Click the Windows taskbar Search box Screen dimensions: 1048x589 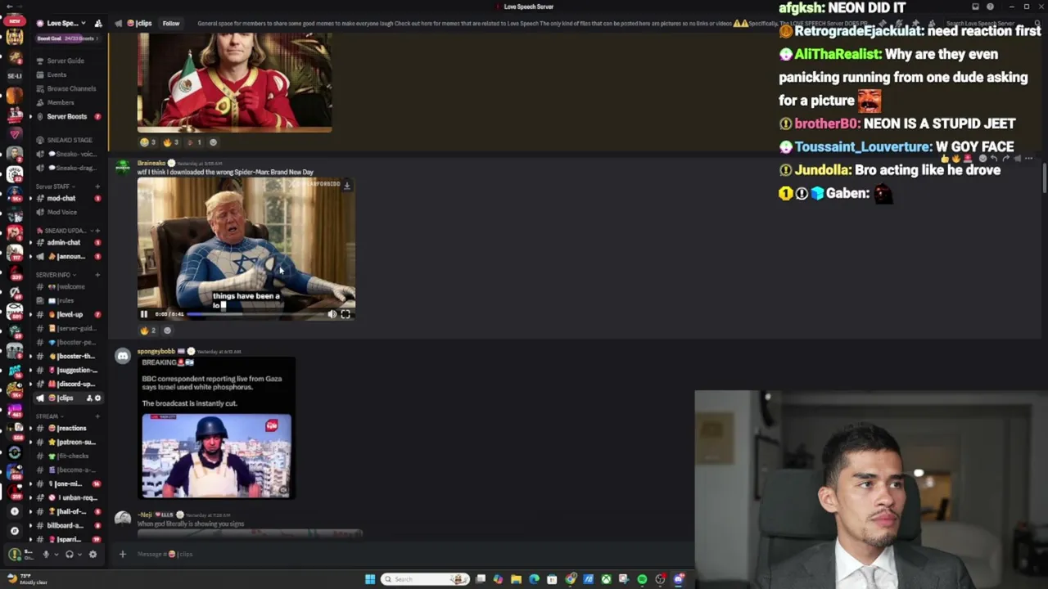pyautogui.click(x=426, y=579)
